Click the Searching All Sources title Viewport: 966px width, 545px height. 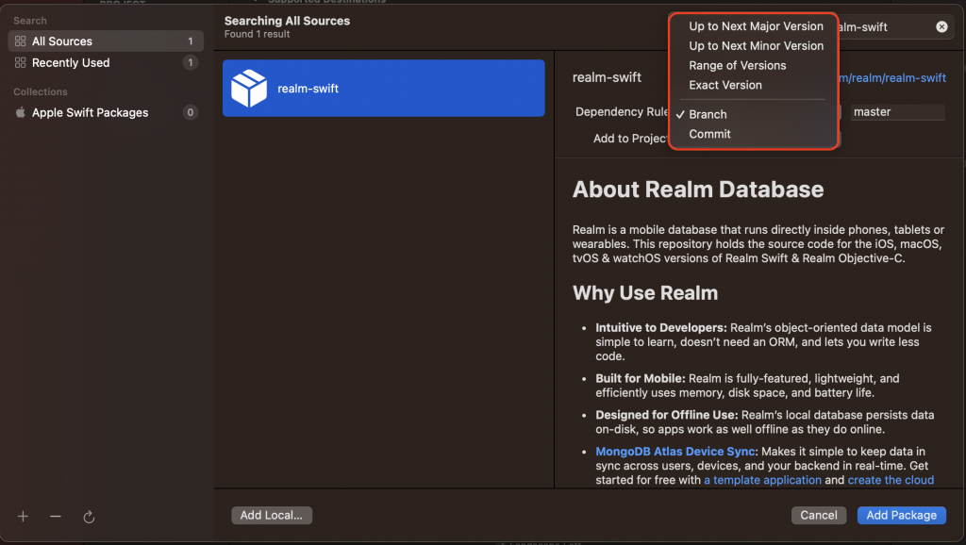point(287,21)
